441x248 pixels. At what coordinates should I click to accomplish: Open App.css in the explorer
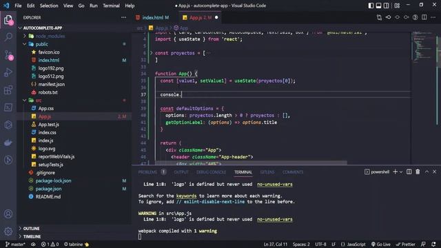point(46,109)
